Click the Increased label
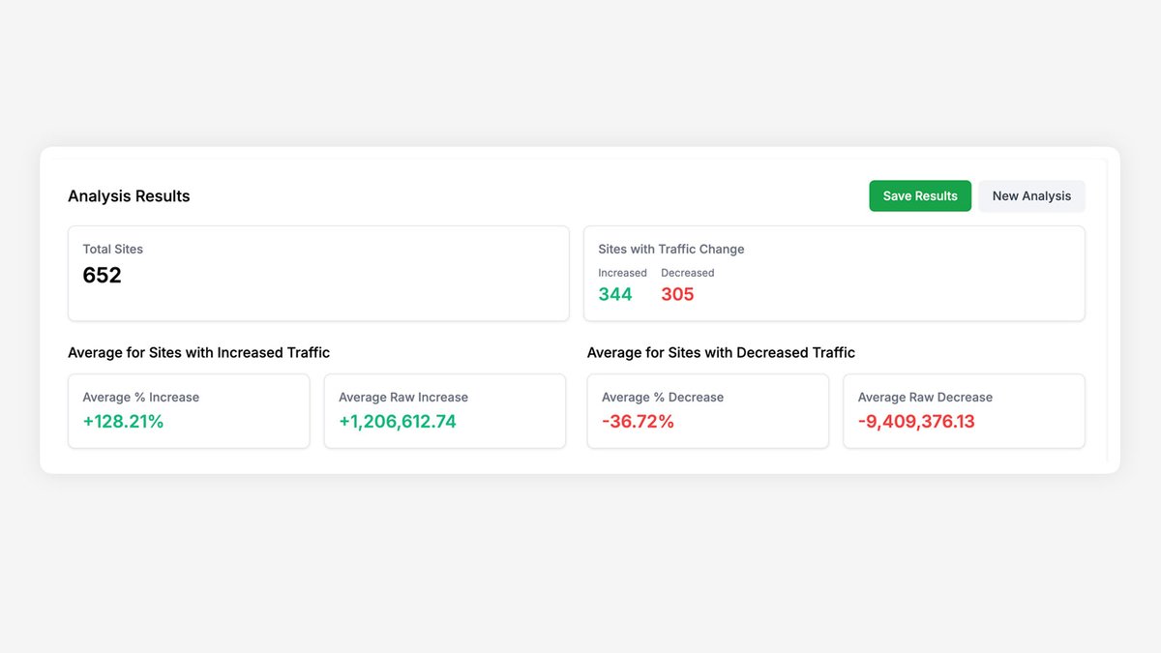The width and height of the screenshot is (1161, 653). pyautogui.click(x=622, y=272)
